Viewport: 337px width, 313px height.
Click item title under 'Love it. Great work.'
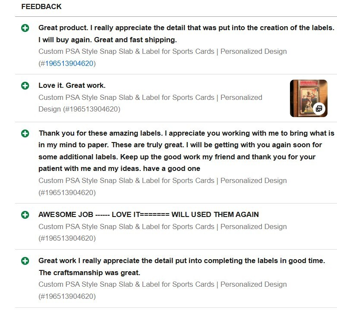point(150,97)
